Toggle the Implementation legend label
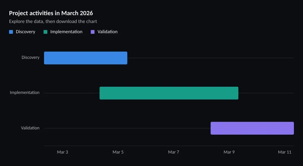The height and width of the screenshot is (166, 303). pos(66,32)
